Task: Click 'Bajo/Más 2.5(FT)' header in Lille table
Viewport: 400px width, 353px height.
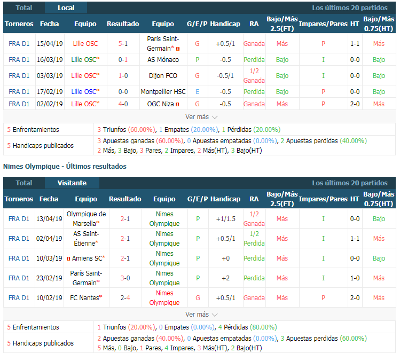Action: click(282, 23)
